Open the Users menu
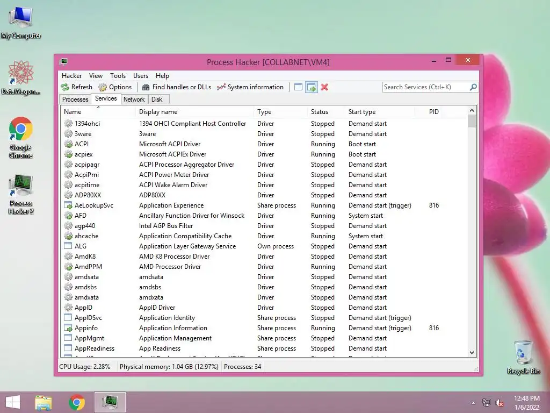This screenshot has width=550, height=413. click(x=141, y=75)
